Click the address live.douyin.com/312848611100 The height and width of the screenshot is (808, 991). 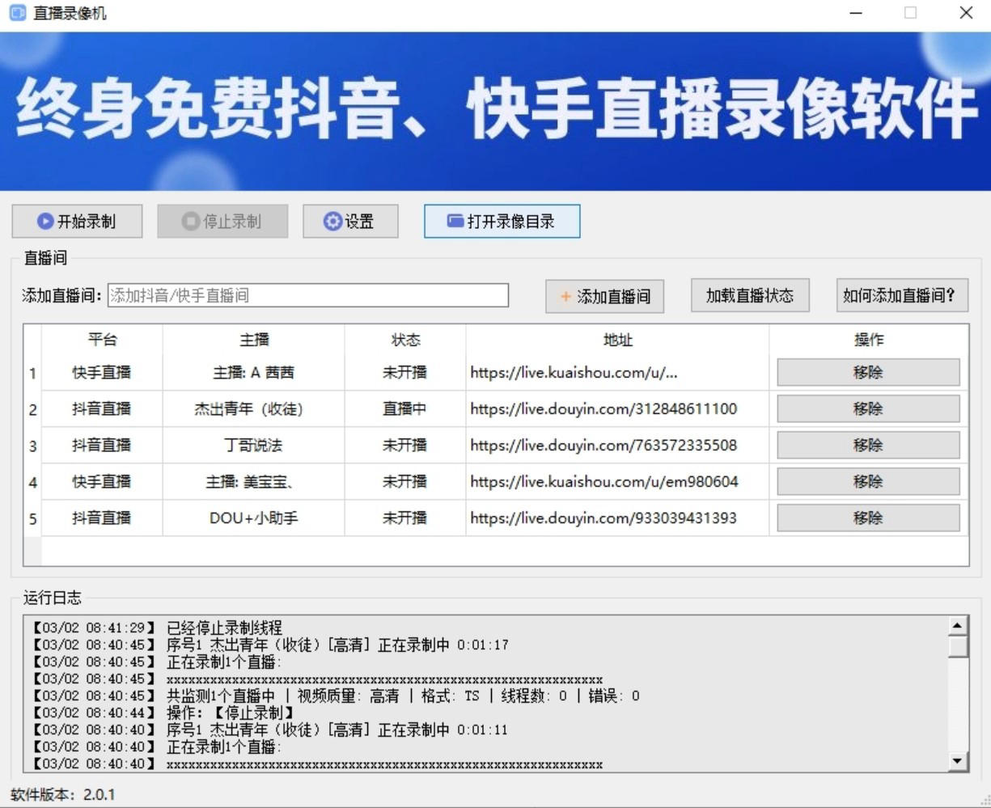[x=617, y=409]
